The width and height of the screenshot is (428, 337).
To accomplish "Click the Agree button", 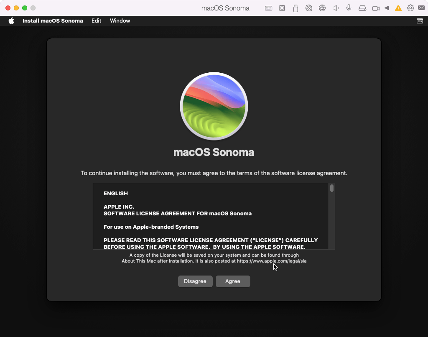I will click(233, 281).
